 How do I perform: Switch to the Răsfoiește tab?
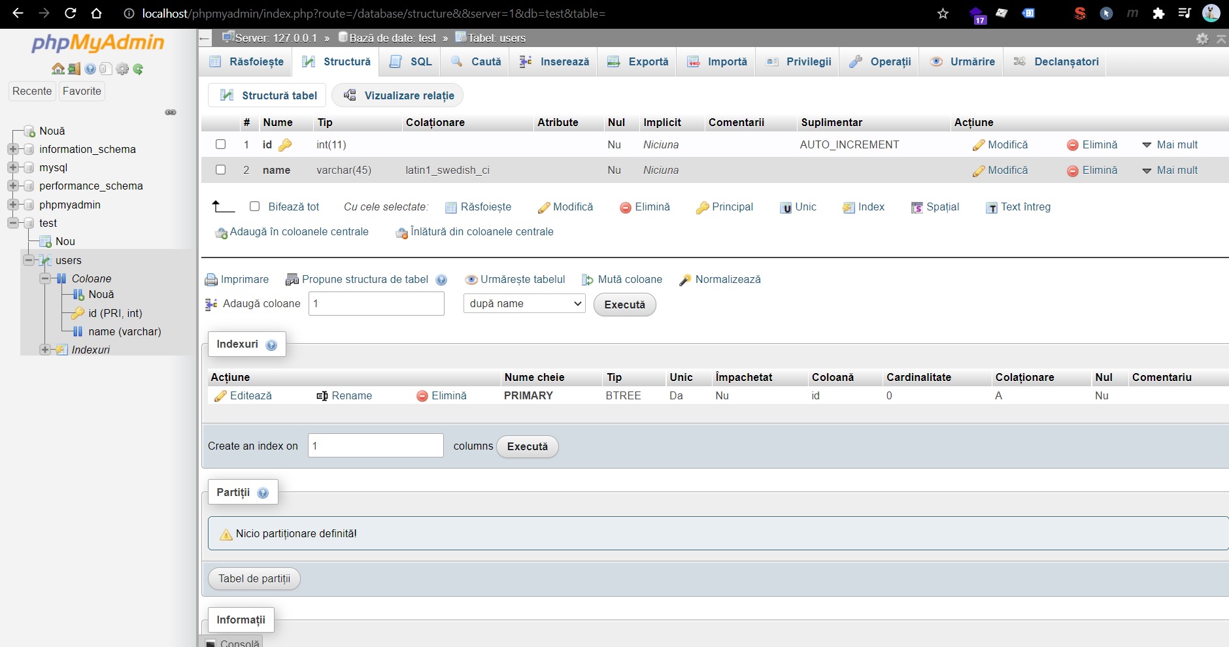tap(246, 61)
